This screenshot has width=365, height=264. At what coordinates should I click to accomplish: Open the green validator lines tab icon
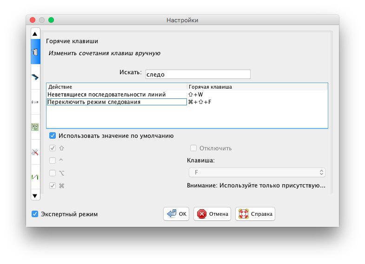pos(35,177)
